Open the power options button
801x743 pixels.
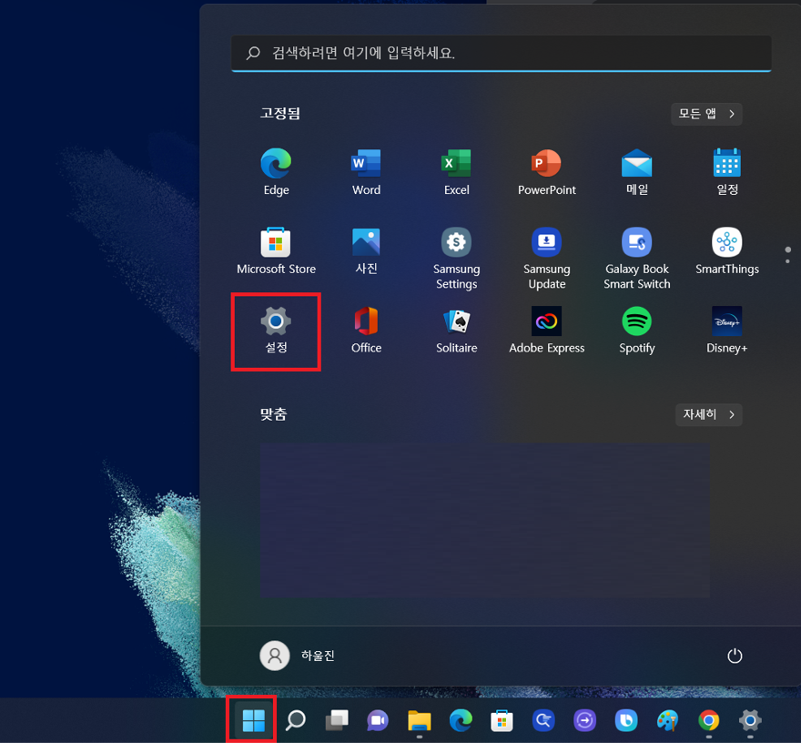click(735, 656)
